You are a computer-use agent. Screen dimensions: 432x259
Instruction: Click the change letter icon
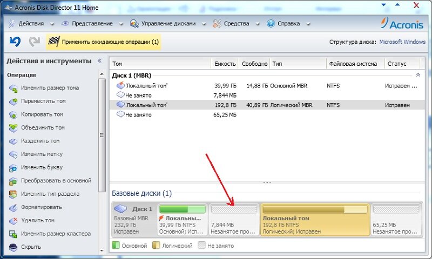pos(13,168)
